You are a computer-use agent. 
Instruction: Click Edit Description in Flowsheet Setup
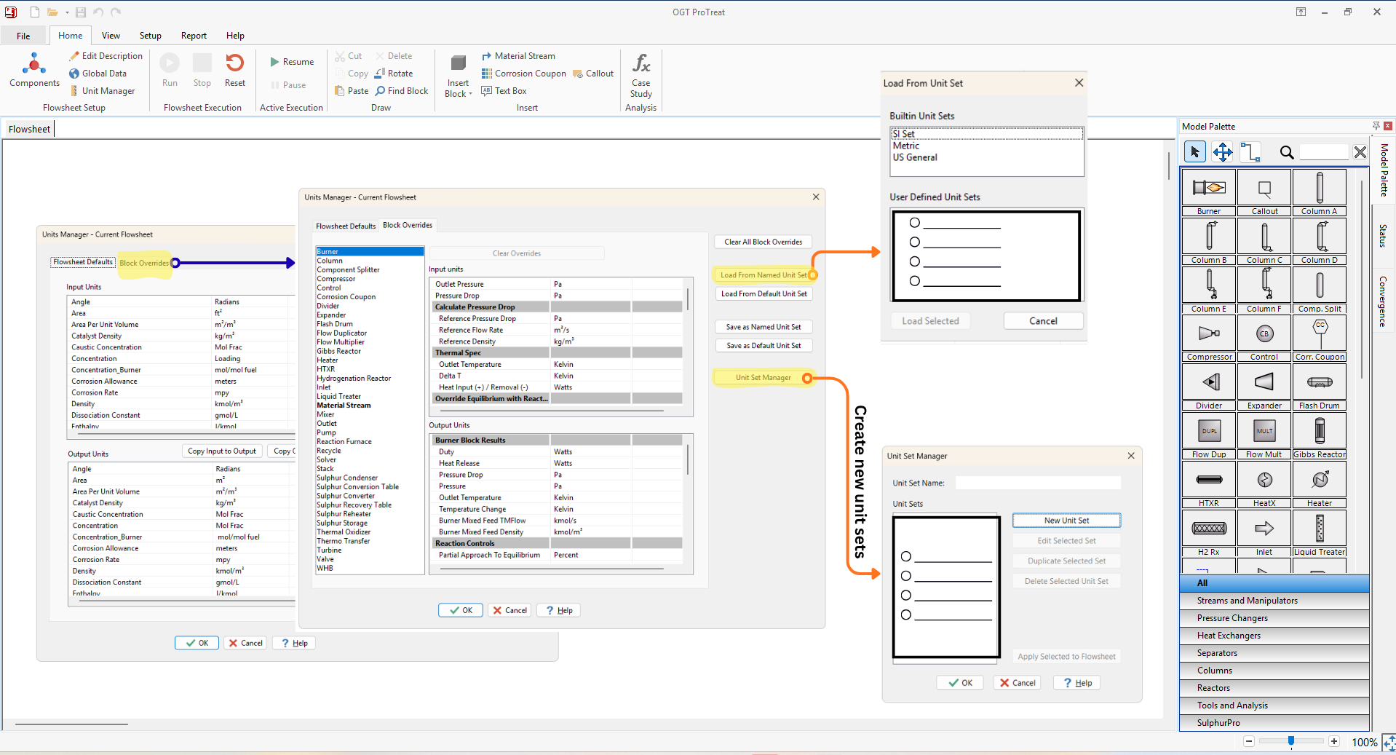coord(106,56)
